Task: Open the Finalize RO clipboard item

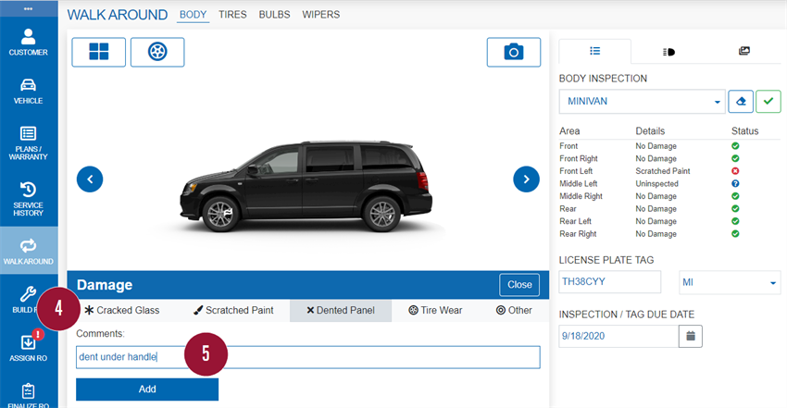Action: coord(29,395)
